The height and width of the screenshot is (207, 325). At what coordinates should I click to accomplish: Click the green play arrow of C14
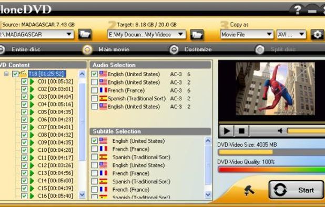coord(32,181)
